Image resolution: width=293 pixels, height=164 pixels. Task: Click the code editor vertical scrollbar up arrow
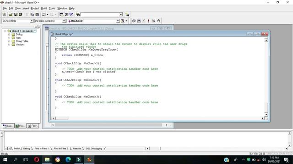pyautogui.click(x=266, y=40)
